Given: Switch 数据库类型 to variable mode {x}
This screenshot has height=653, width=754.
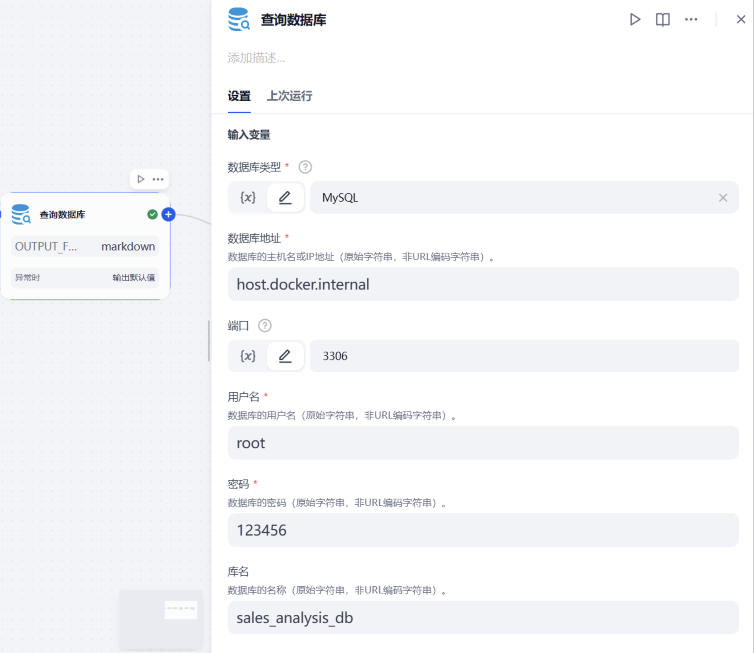Looking at the screenshot, I should tap(248, 198).
